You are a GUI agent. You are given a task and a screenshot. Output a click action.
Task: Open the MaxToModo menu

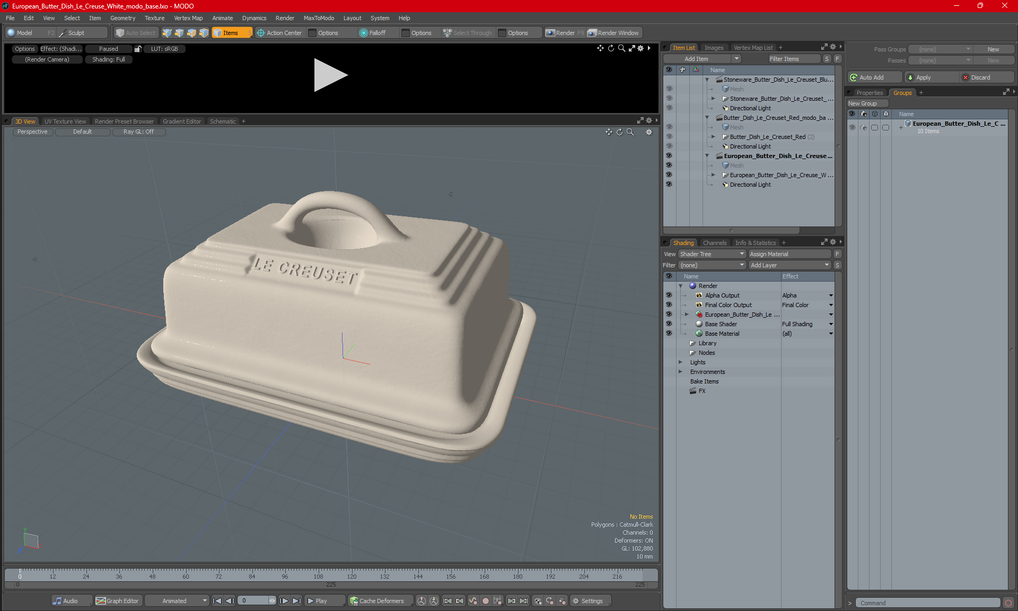tap(319, 18)
